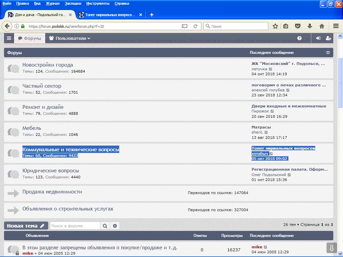The height and width of the screenshot is (257, 343).
Task: Open the Firefox application menu button
Action: pos(336,26)
